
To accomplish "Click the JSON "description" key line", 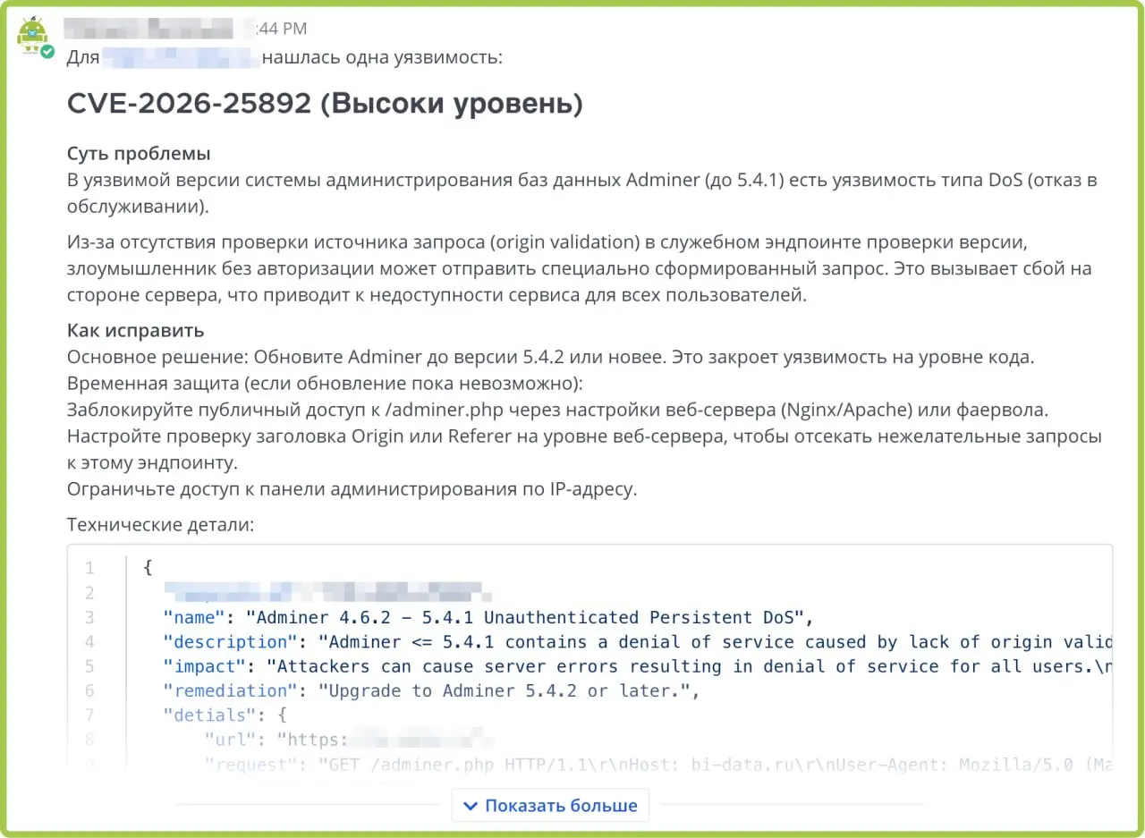I will pos(637,642).
